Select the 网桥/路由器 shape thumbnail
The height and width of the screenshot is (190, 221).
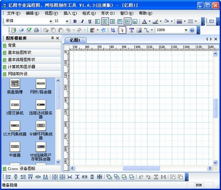click(41, 84)
